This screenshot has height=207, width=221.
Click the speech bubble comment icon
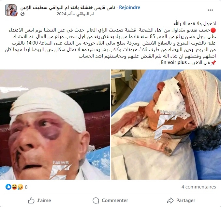tap(96, 201)
